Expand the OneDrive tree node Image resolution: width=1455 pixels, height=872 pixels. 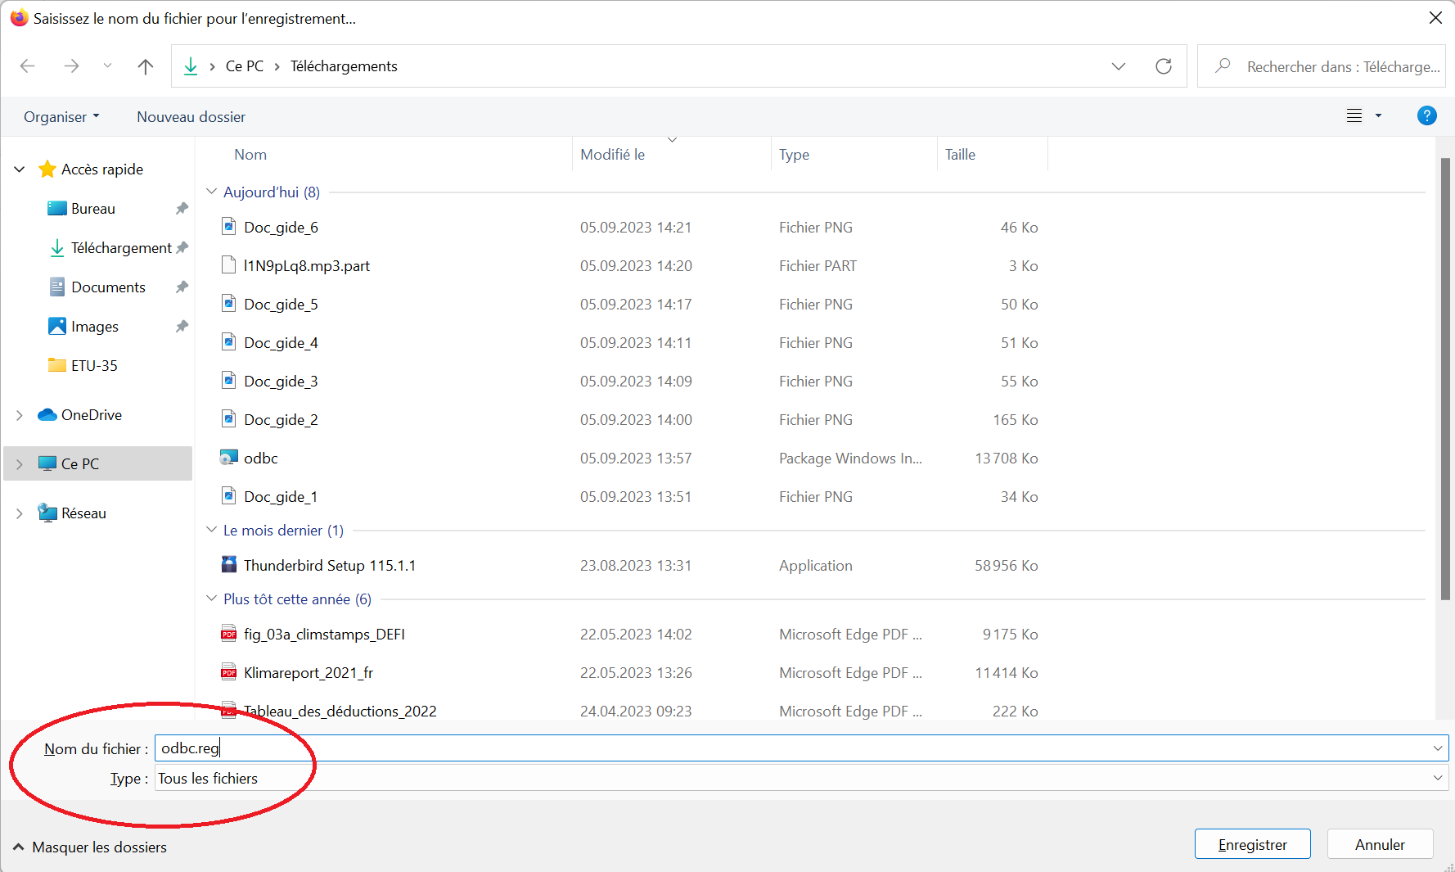pyautogui.click(x=20, y=415)
